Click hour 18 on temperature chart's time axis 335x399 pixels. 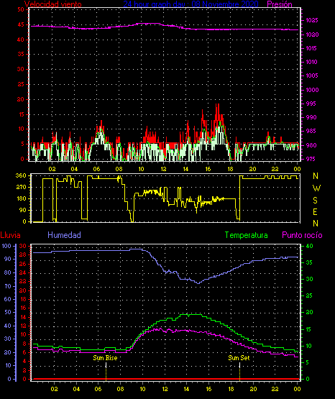[231, 389]
